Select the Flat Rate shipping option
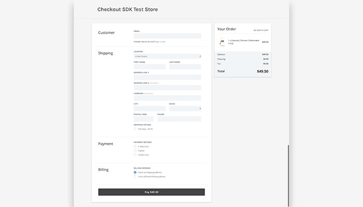 coord(135,129)
